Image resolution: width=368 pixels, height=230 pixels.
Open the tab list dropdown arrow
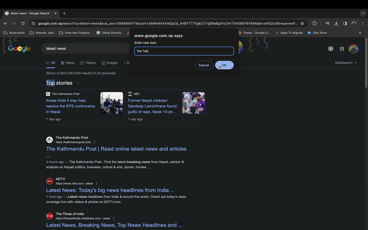pyautogui.click(x=363, y=13)
